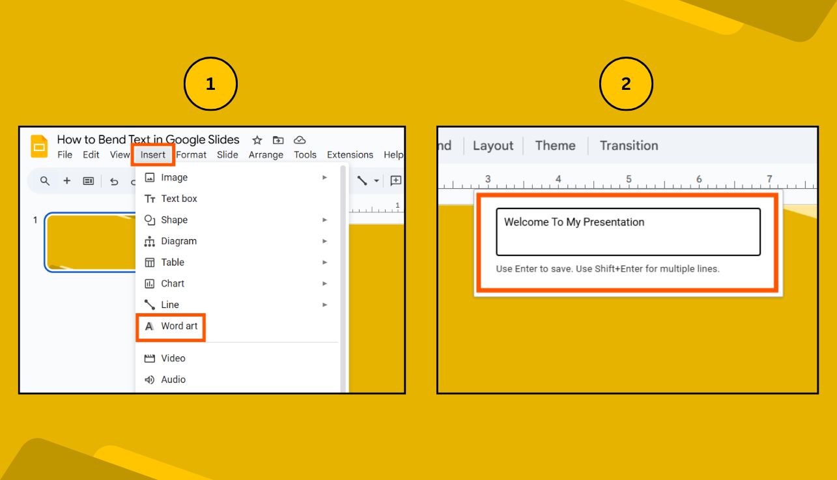Select the Line tool icon in the toolbar
The height and width of the screenshot is (480, 837).
362,181
